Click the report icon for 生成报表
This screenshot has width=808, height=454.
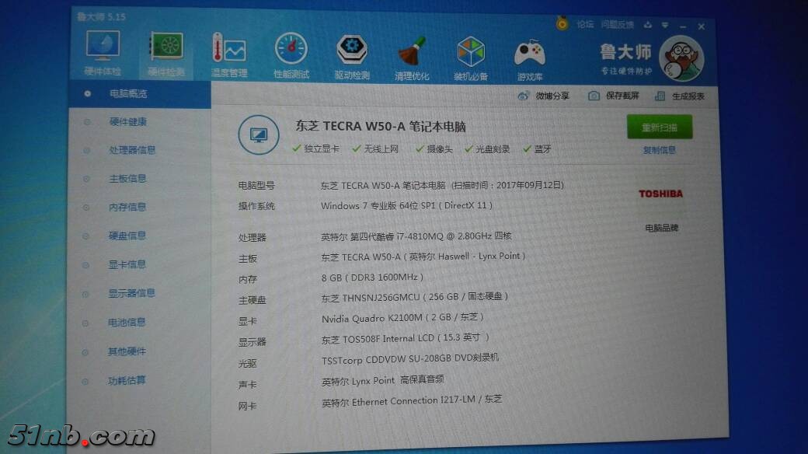pos(660,96)
